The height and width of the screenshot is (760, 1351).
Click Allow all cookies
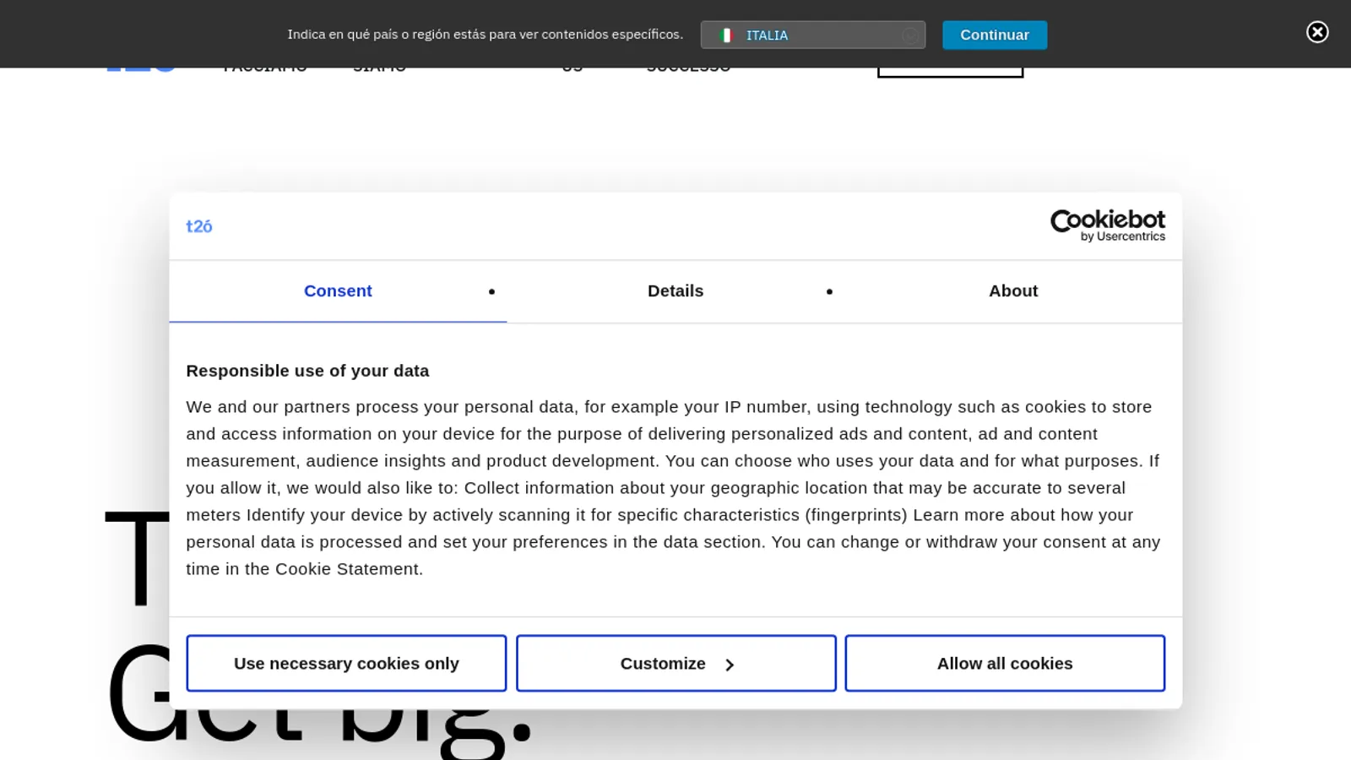(x=1005, y=663)
